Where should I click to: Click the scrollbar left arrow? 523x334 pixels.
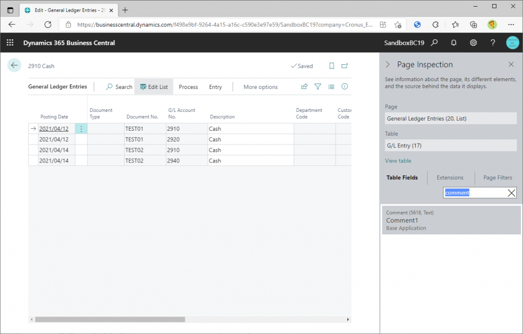tap(32, 319)
